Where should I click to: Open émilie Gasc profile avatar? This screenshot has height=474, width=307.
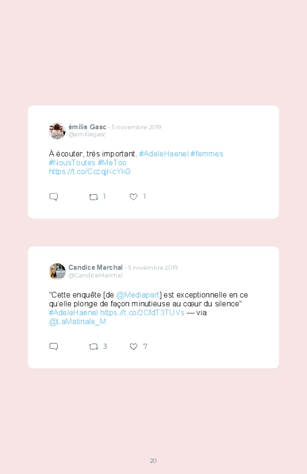click(x=57, y=130)
